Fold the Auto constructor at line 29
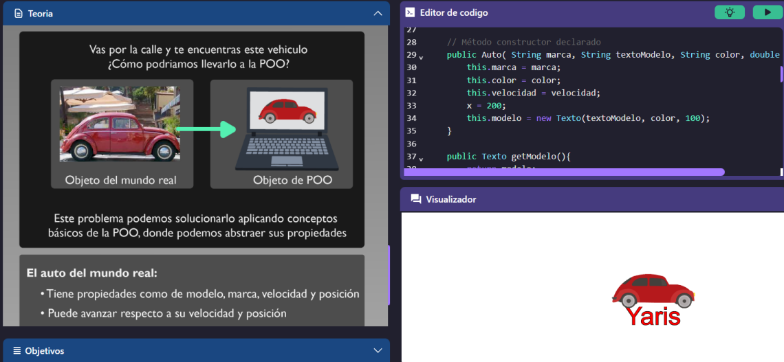Viewport: 784px width, 362px height. point(421,56)
